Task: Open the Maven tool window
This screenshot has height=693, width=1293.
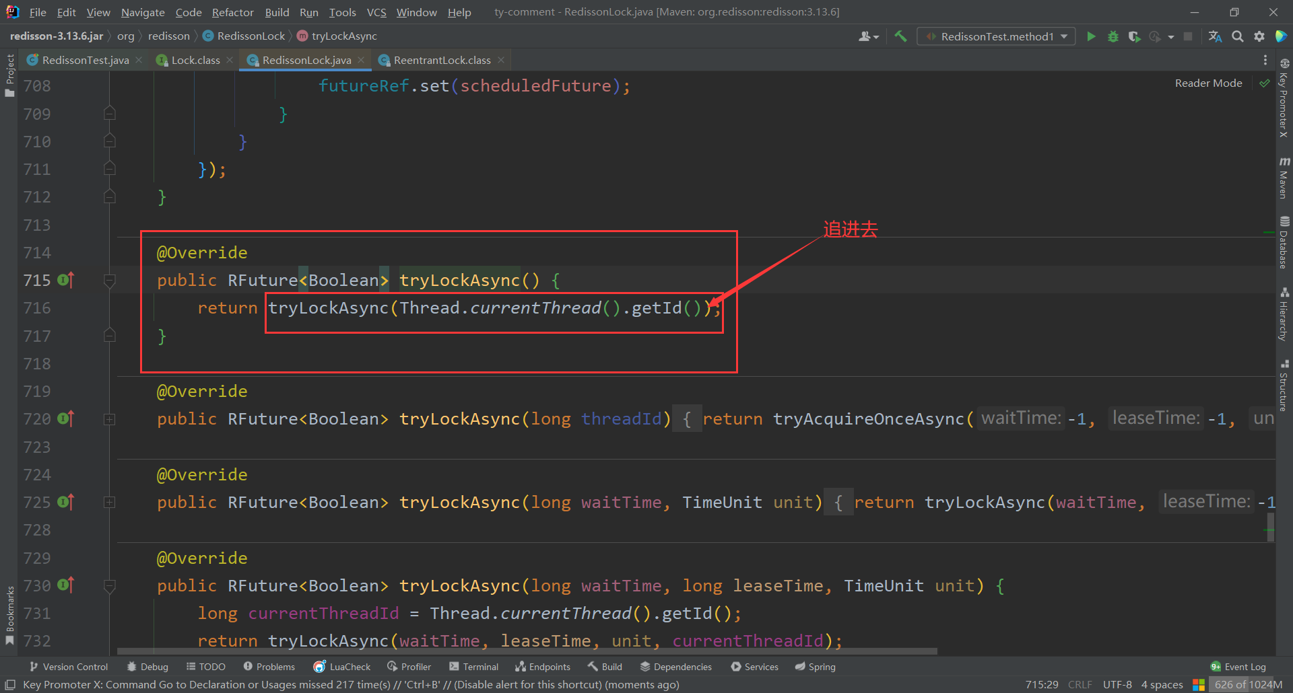Action: point(1284,178)
